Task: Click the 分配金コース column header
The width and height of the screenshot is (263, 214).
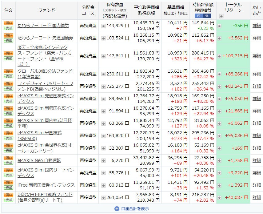Action: pyautogui.click(x=88, y=10)
